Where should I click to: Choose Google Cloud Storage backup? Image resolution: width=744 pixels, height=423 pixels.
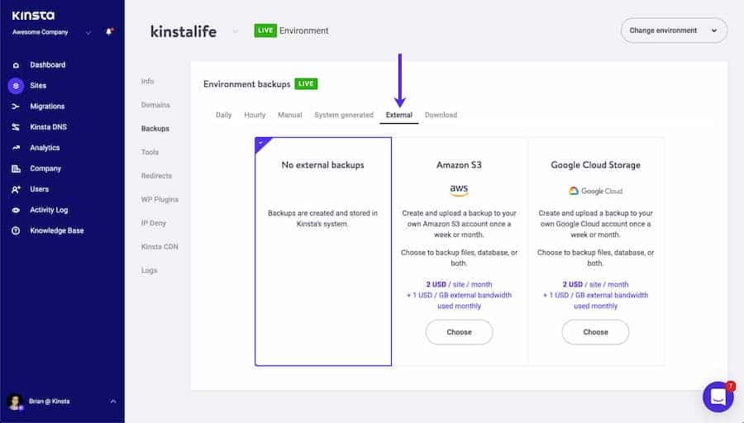coord(595,332)
